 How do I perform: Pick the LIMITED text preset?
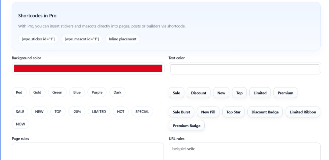(99, 112)
